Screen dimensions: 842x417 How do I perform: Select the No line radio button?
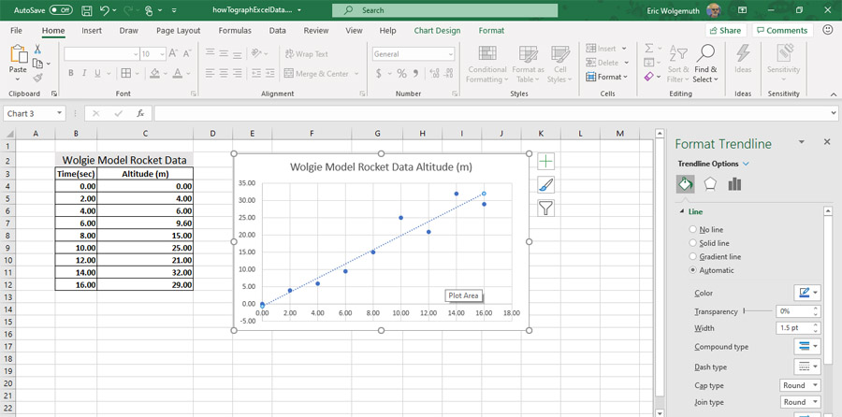692,229
